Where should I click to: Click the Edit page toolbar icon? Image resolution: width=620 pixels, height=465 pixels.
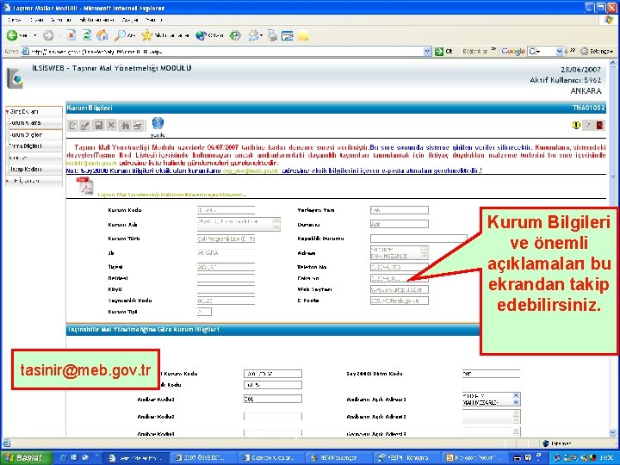[x=288, y=36]
